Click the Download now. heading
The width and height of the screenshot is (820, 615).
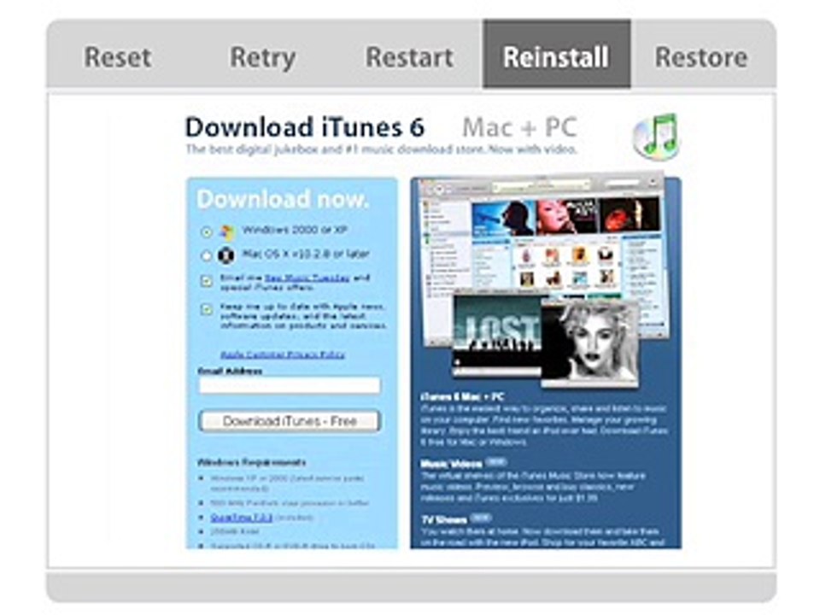pyautogui.click(x=283, y=199)
